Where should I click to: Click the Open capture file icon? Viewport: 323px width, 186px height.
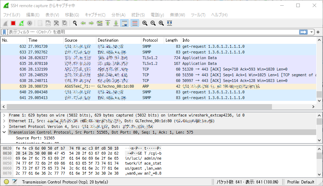pos(40,23)
